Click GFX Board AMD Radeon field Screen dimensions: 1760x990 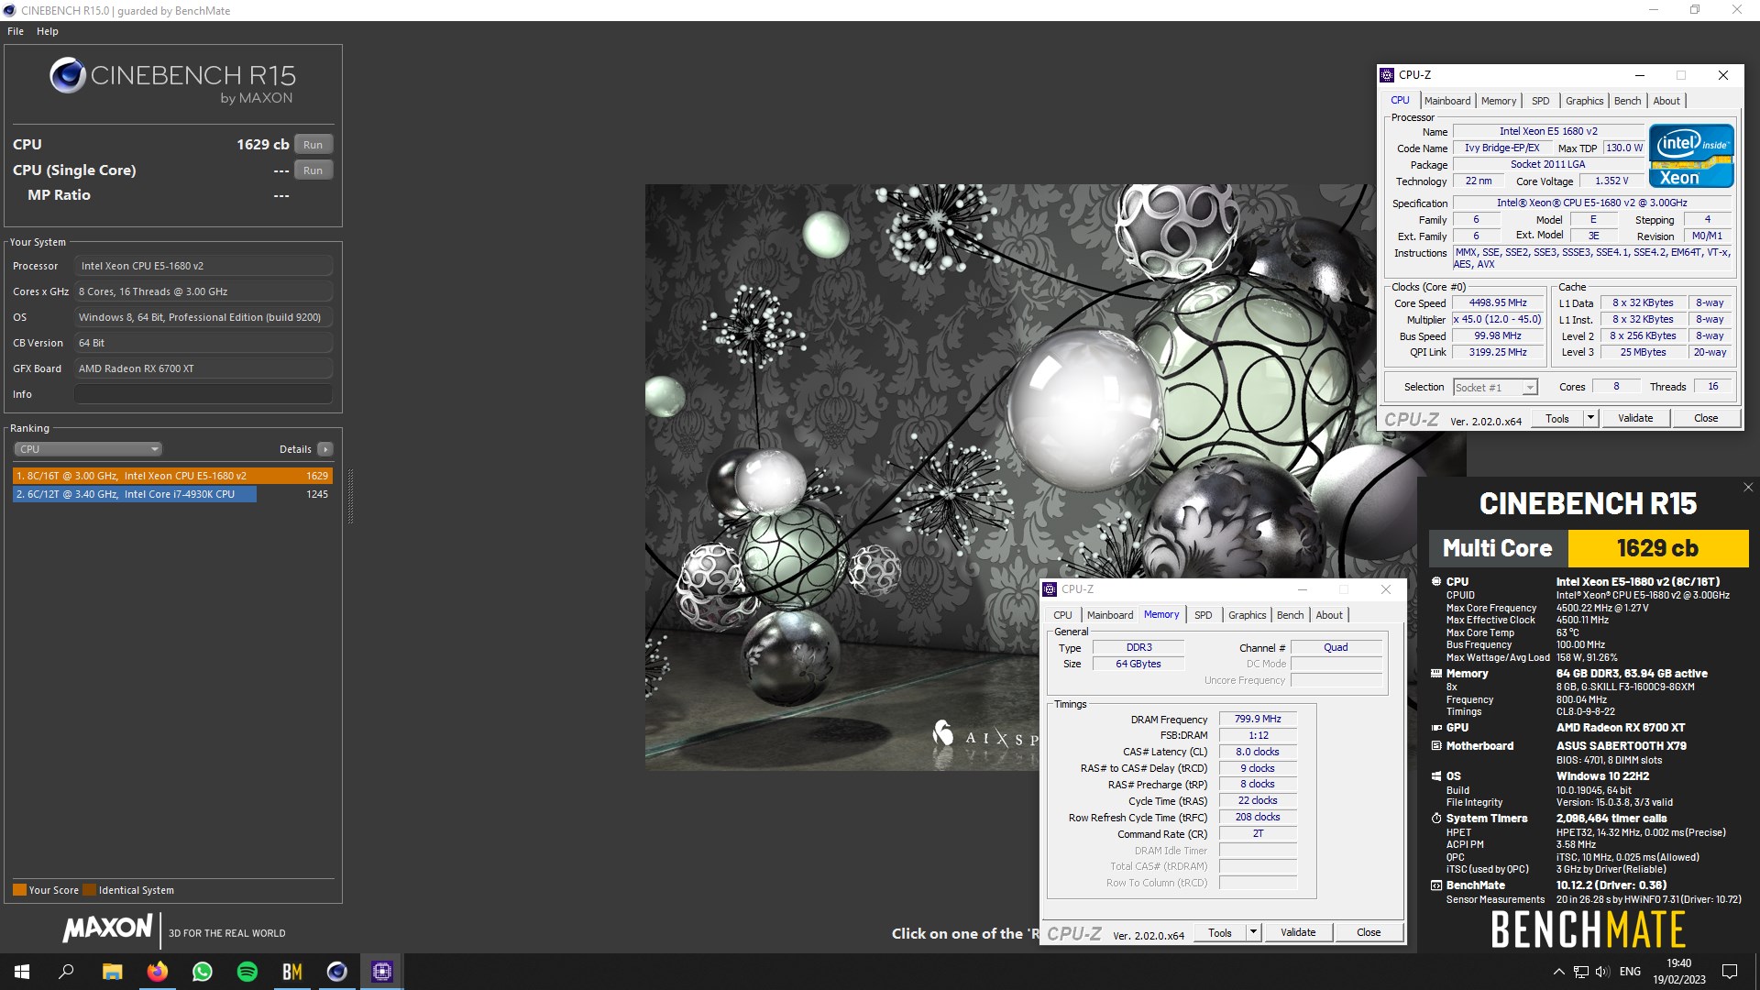tap(203, 368)
